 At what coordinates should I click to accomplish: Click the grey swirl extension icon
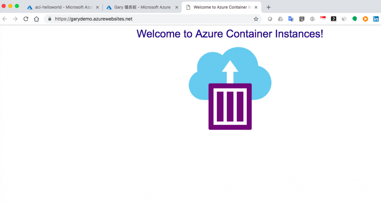pyautogui.click(x=344, y=19)
